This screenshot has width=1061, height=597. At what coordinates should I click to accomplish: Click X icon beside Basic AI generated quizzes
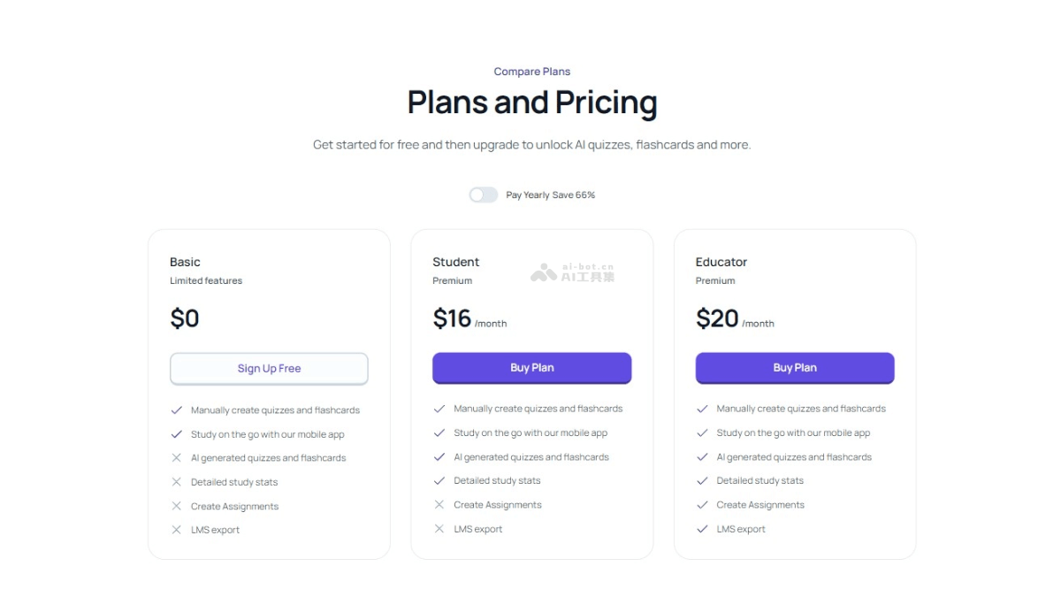[176, 458]
